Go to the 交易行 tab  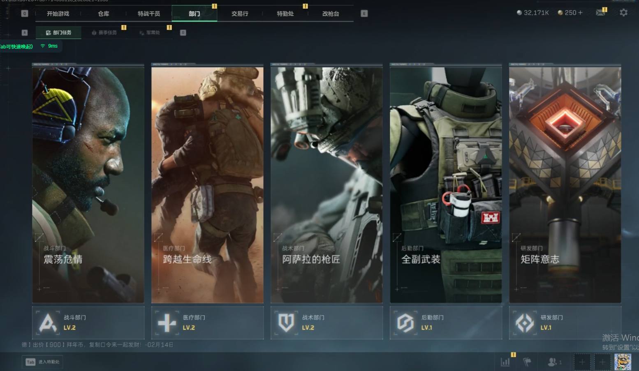pyautogui.click(x=240, y=14)
